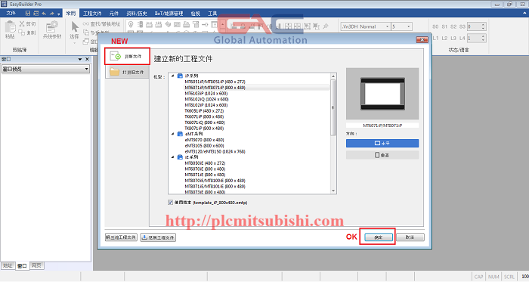Expand the object toolbar gallery arrow

[x=223, y=25]
